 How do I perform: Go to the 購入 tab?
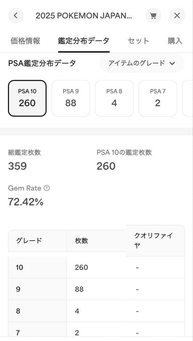[175, 40]
